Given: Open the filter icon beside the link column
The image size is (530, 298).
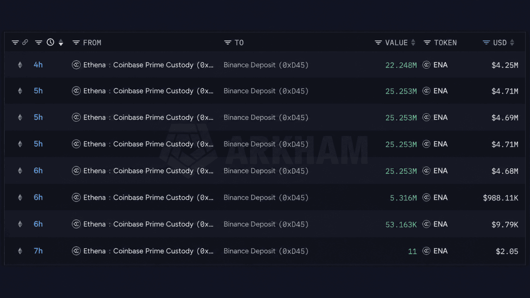Looking at the screenshot, I should [15, 42].
